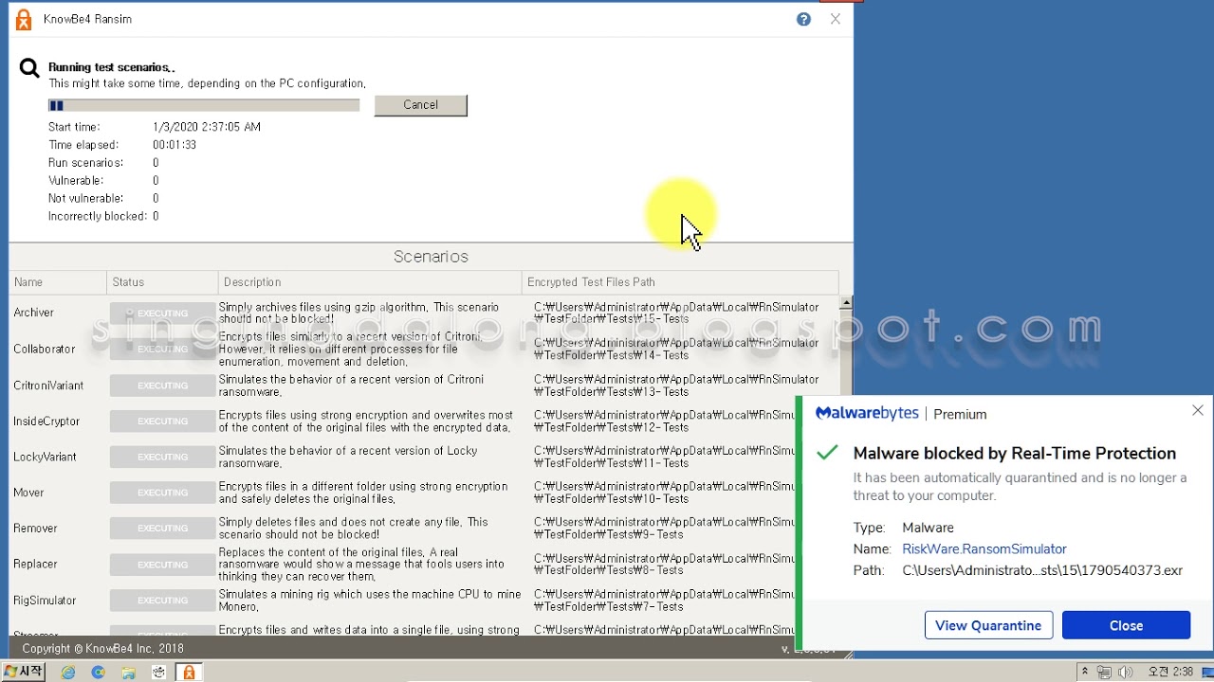Click the RiskWare.RansomSimulator threat name link
This screenshot has width=1214, height=682.
click(984, 548)
